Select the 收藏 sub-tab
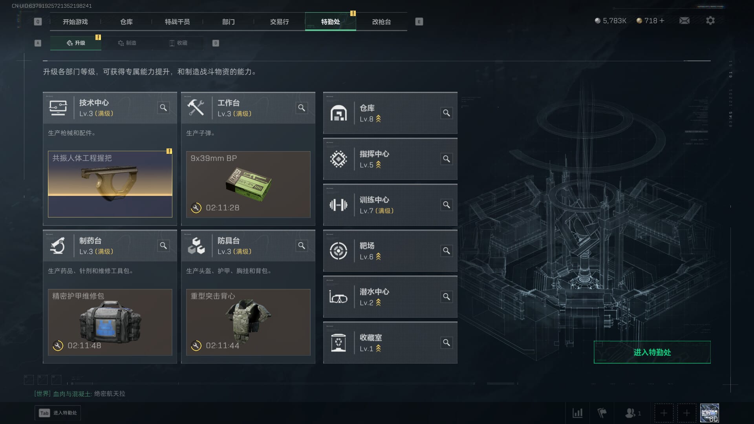The image size is (754, 424). 178,43
